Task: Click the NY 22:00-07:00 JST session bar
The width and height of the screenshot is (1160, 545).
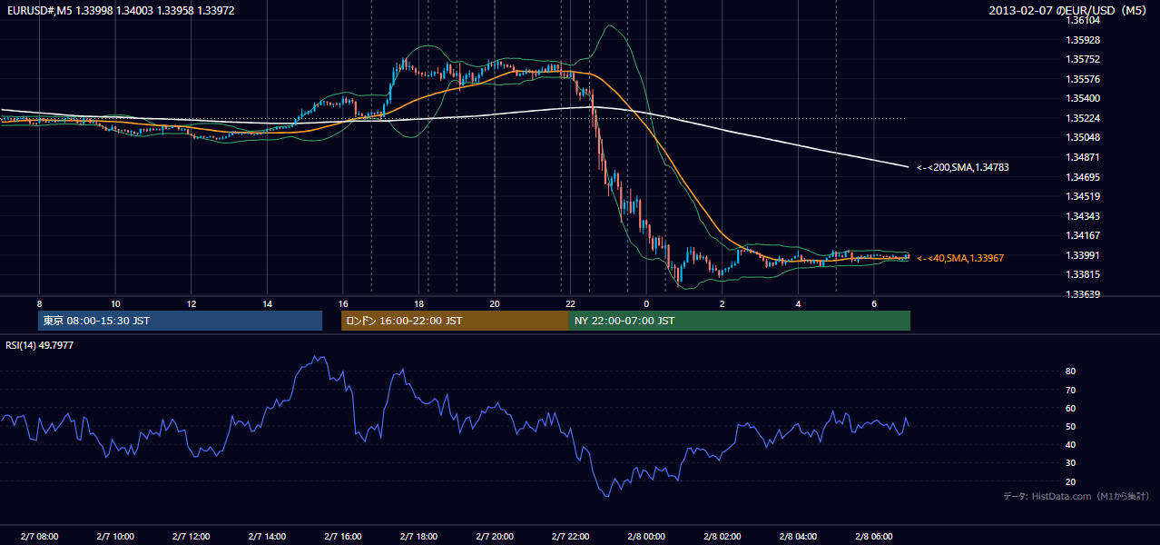Action: click(x=740, y=321)
